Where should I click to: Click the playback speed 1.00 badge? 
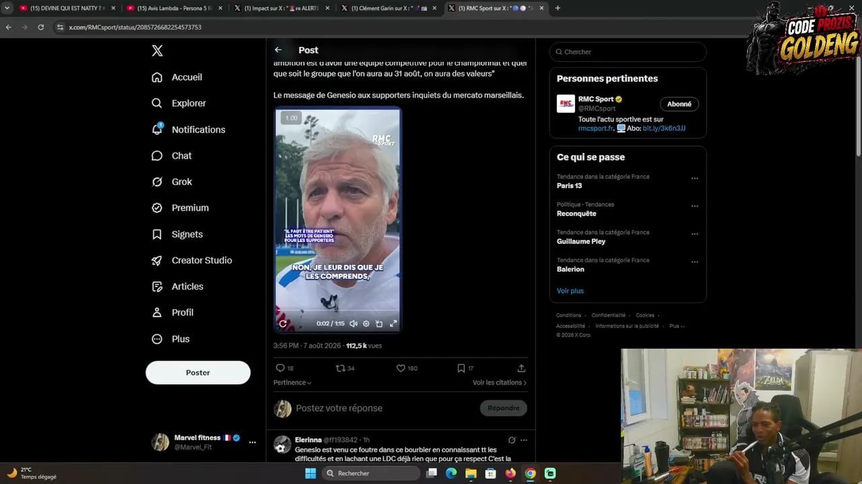pos(291,118)
